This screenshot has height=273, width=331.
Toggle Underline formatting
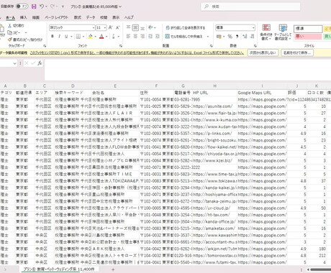pos(66,37)
